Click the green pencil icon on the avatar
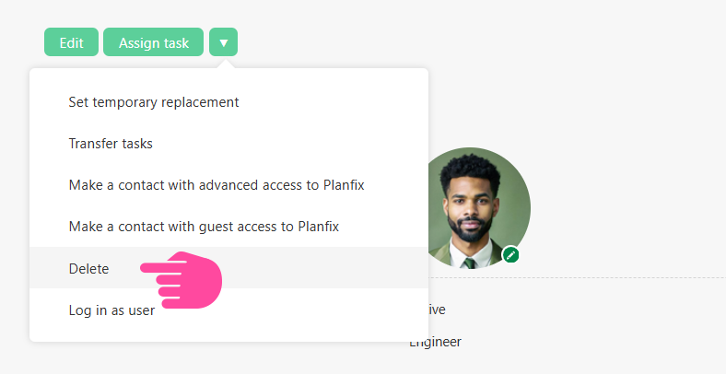The image size is (726, 374). click(x=511, y=254)
